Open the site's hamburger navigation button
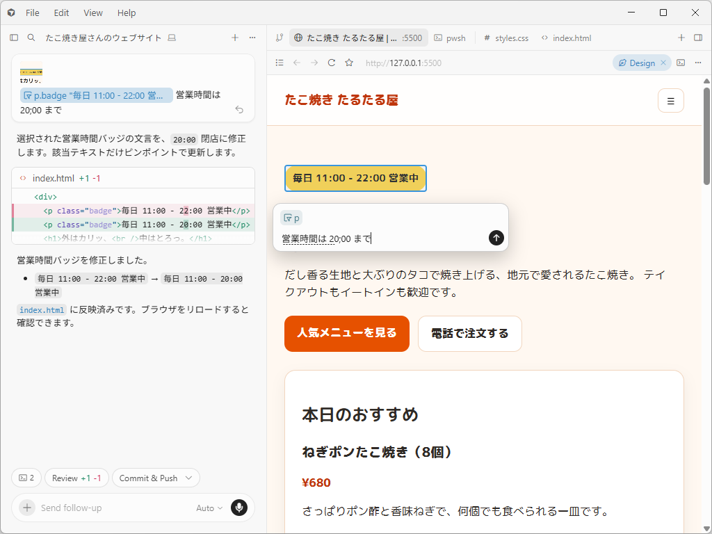The height and width of the screenshot is (534, 712). point(670,100)
